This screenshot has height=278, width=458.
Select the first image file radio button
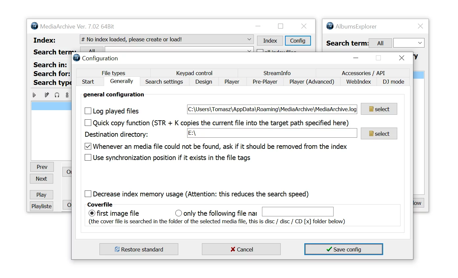92,213
